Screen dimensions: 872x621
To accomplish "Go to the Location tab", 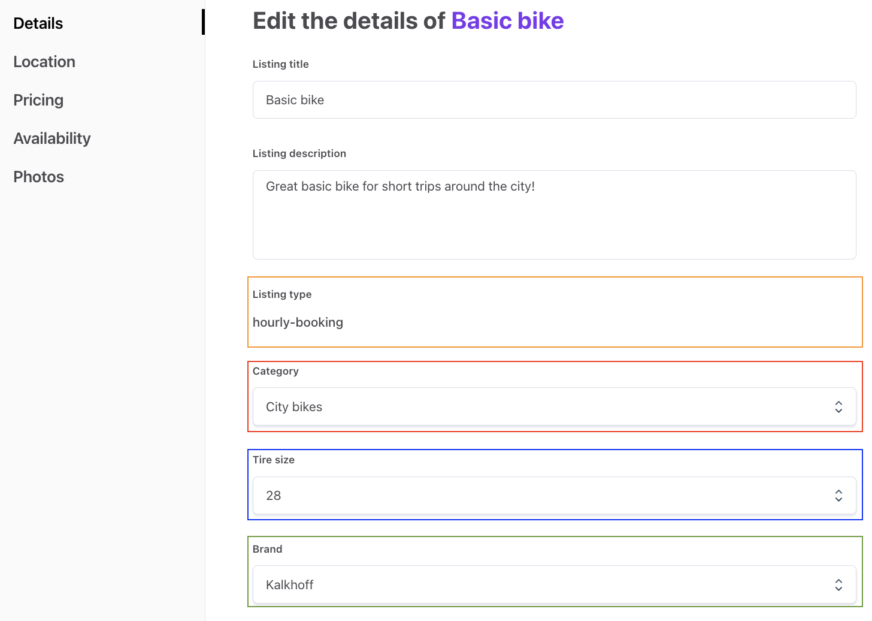I will tap(44, 62).
